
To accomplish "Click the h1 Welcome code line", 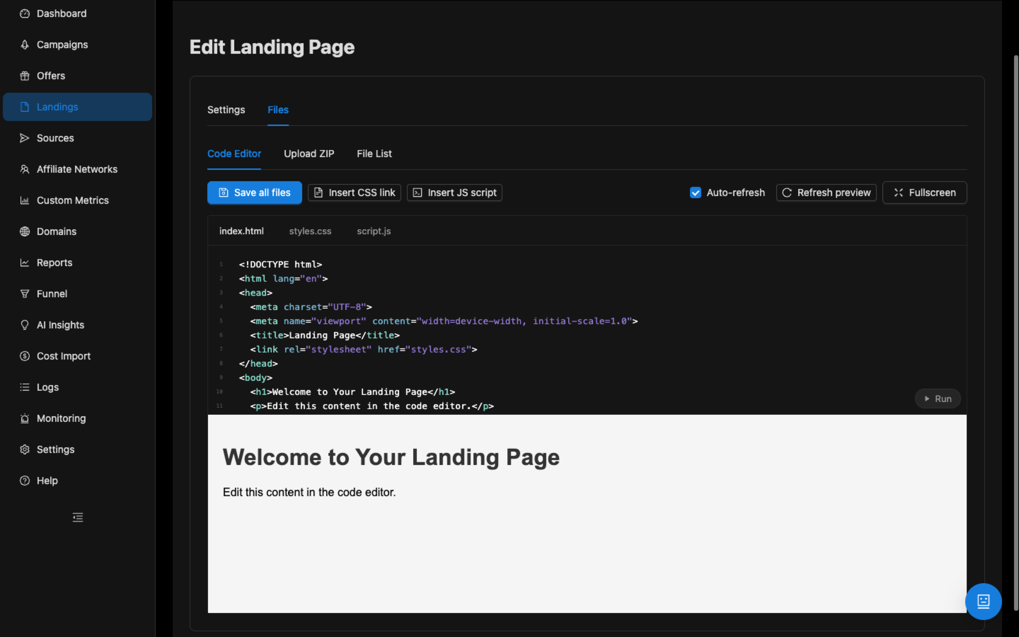I will click(x=352, y=392).
